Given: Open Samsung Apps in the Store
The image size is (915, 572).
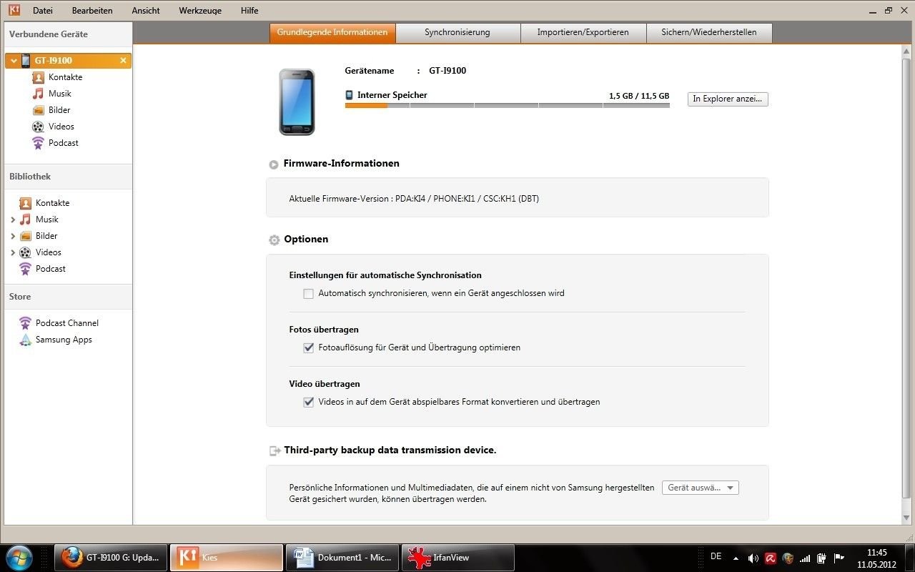Looking at the screenshot, I should pyautogui.click(x=56, y=340).
